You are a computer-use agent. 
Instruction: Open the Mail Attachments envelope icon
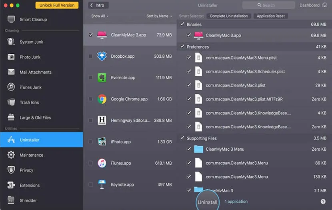pos(11,72)
